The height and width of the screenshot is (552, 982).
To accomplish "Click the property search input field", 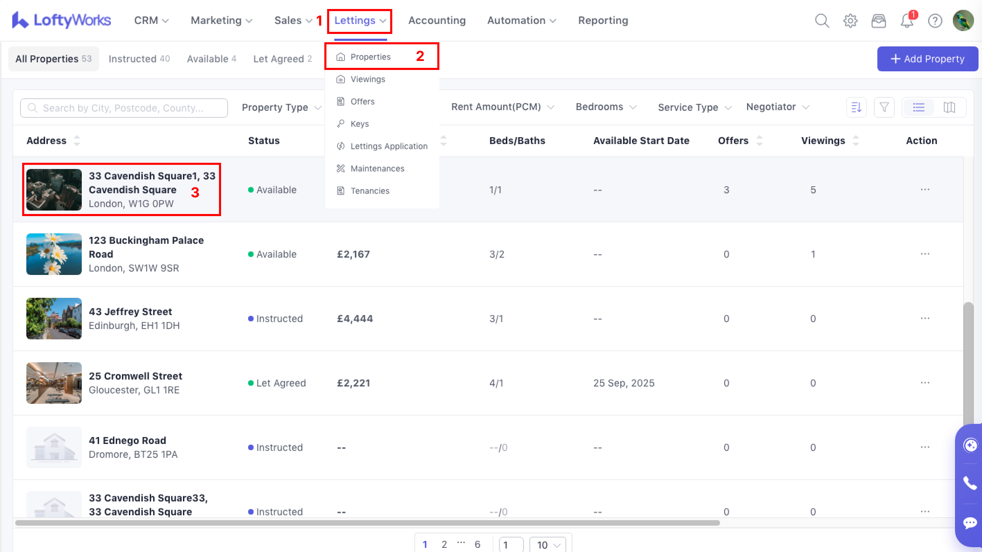I will click(x=124, y=108).
